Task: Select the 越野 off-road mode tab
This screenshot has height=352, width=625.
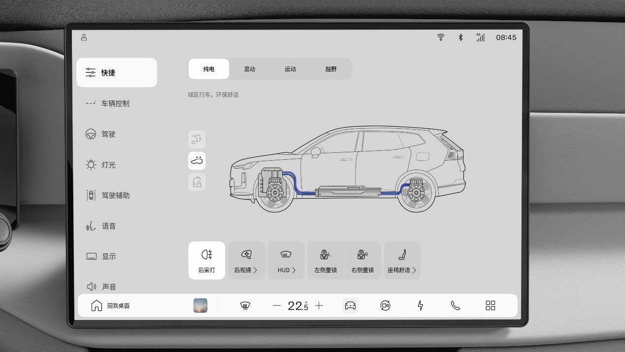Action: pos(331,69)
